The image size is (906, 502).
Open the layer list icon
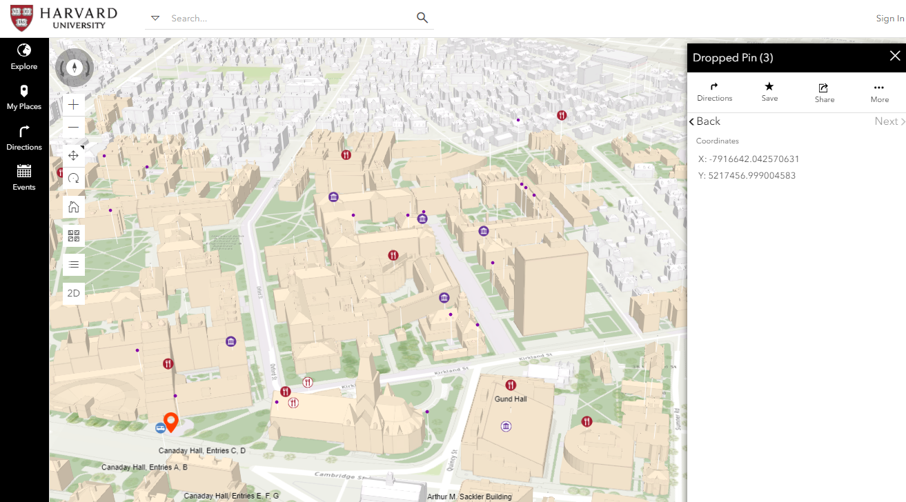coord(73,264)
